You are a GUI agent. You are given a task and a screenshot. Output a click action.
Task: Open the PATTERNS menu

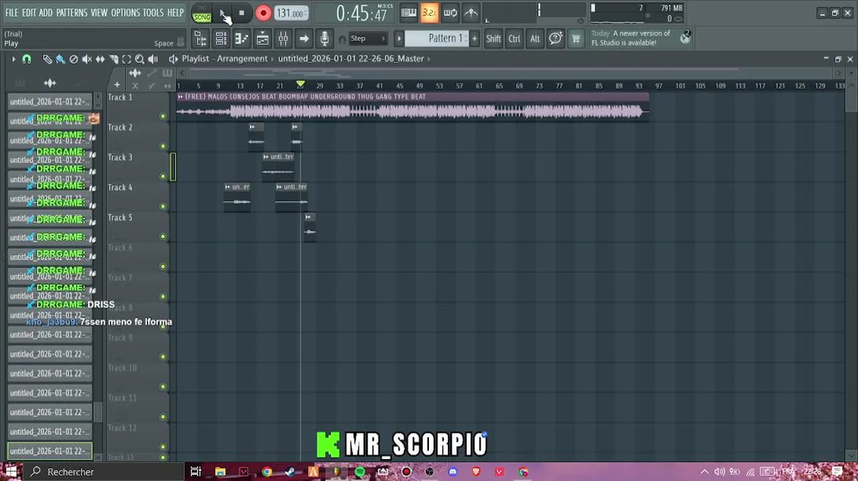(x=71, y=13)
